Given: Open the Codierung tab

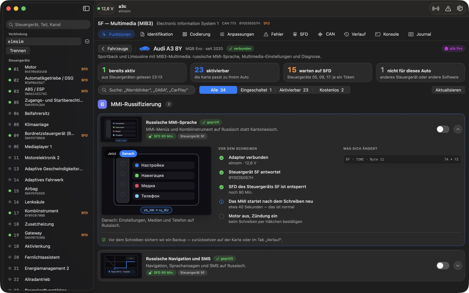Looking at the screenshot, I should coord(196,34).
